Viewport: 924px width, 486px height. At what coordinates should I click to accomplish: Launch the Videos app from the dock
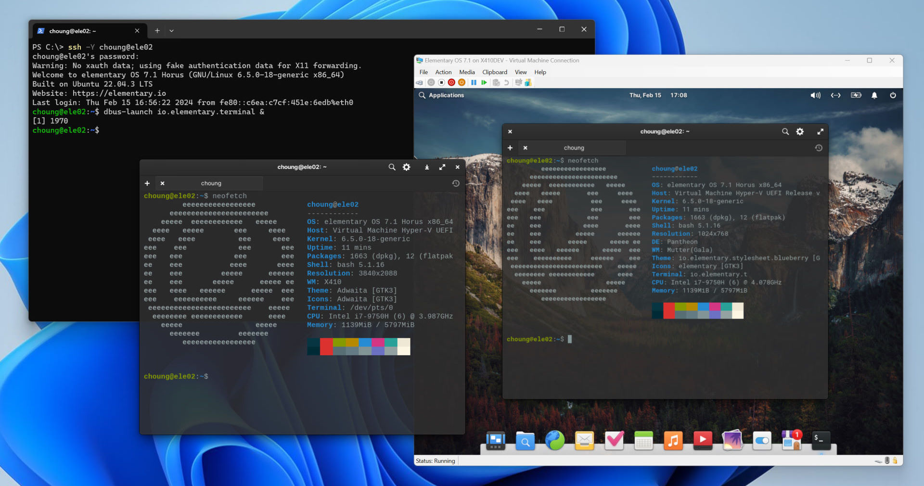click(703, 440)
